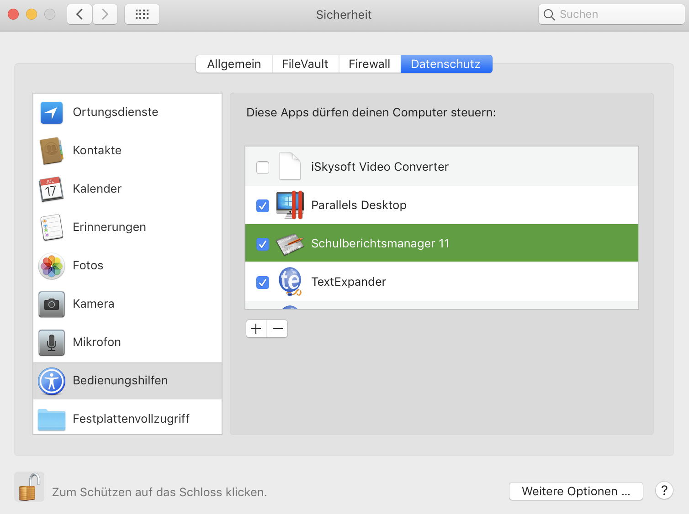Open Kontakte in the privacy list
The width and height of the screenshot is (689, 514).
point(97,151)
